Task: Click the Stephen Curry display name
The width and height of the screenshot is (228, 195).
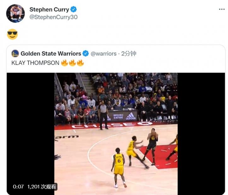Action: [x=49, y=9]
